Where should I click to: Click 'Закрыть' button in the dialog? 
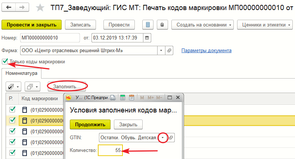[x=128, y=124]
